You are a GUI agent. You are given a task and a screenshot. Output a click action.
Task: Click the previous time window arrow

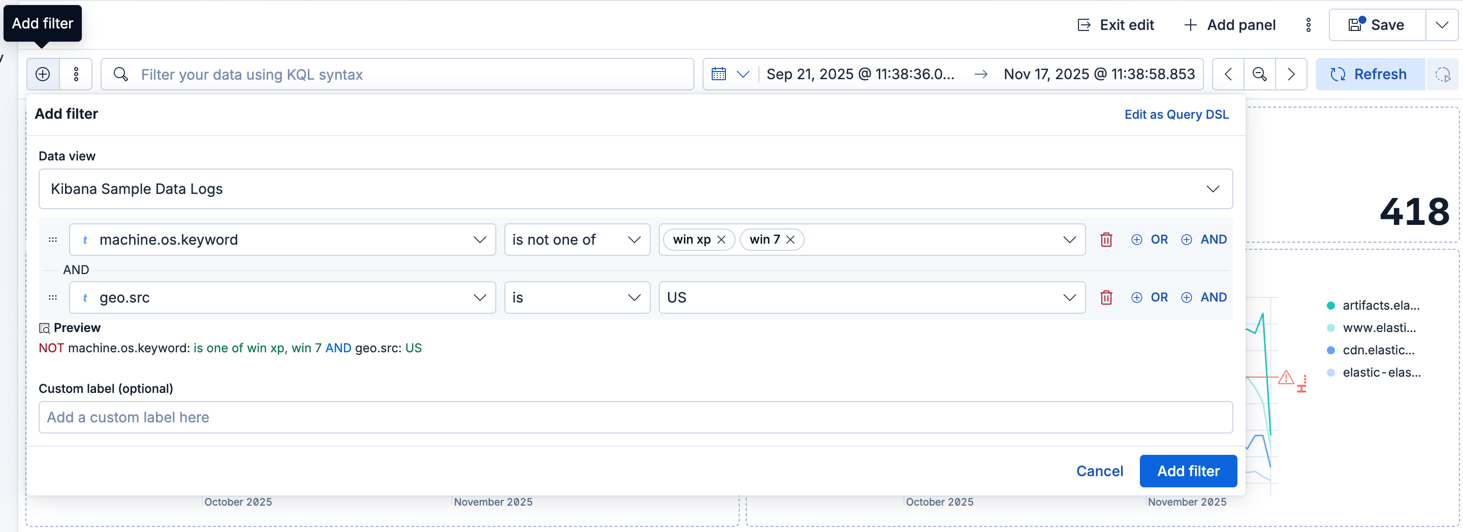coord(1228,74)
